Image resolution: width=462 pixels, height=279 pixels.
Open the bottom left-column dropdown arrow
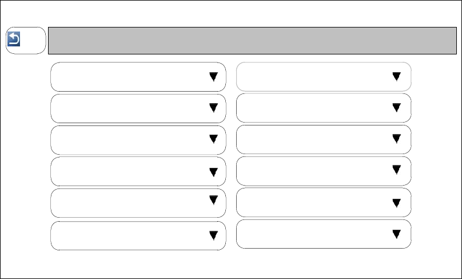pyautogui.click(x=213, y=234)
